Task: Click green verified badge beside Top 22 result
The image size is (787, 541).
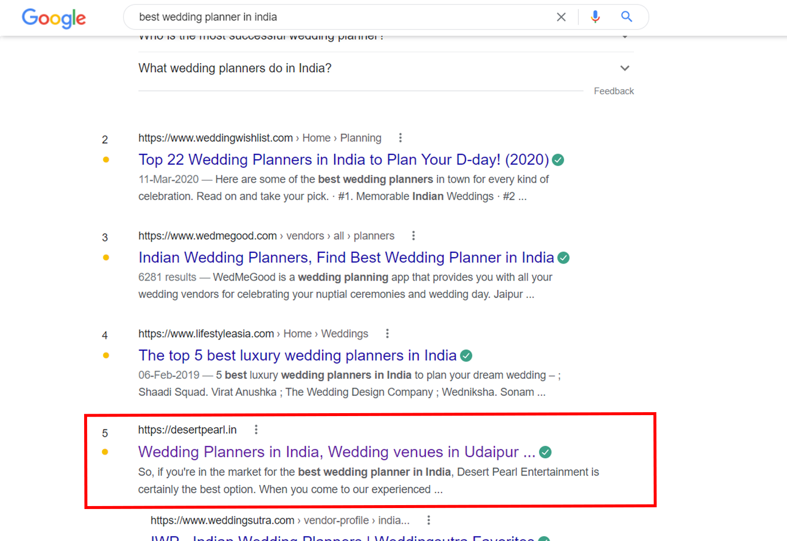Action: [558, 160]
